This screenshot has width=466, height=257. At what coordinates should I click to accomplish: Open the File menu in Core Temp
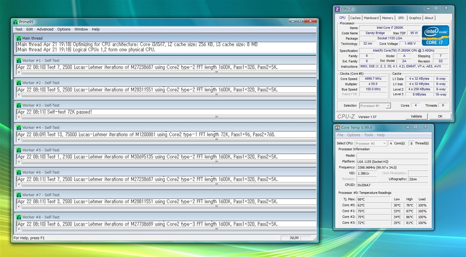click(340, 135)
